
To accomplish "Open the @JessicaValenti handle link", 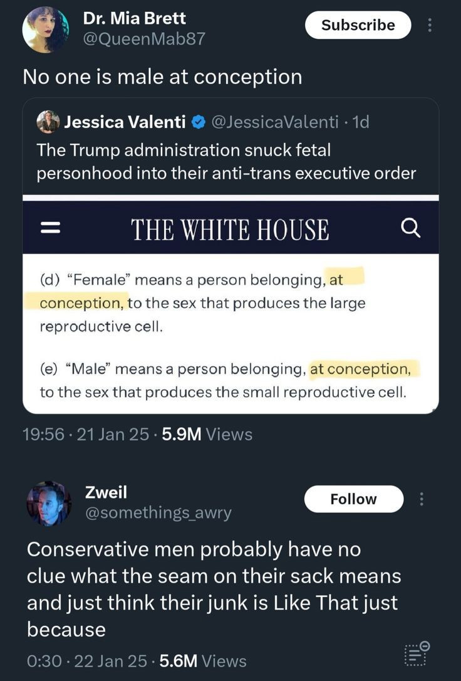I will coord(274,122).
